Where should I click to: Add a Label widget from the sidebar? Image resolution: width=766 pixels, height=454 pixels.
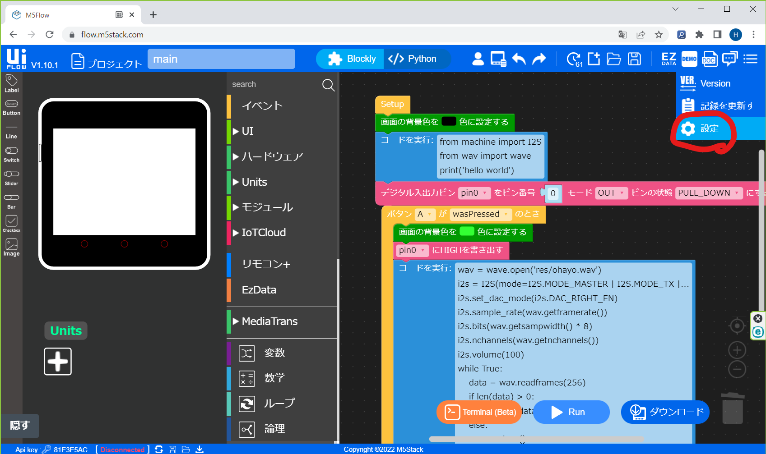pyautogui.click(x=11, y=83)
